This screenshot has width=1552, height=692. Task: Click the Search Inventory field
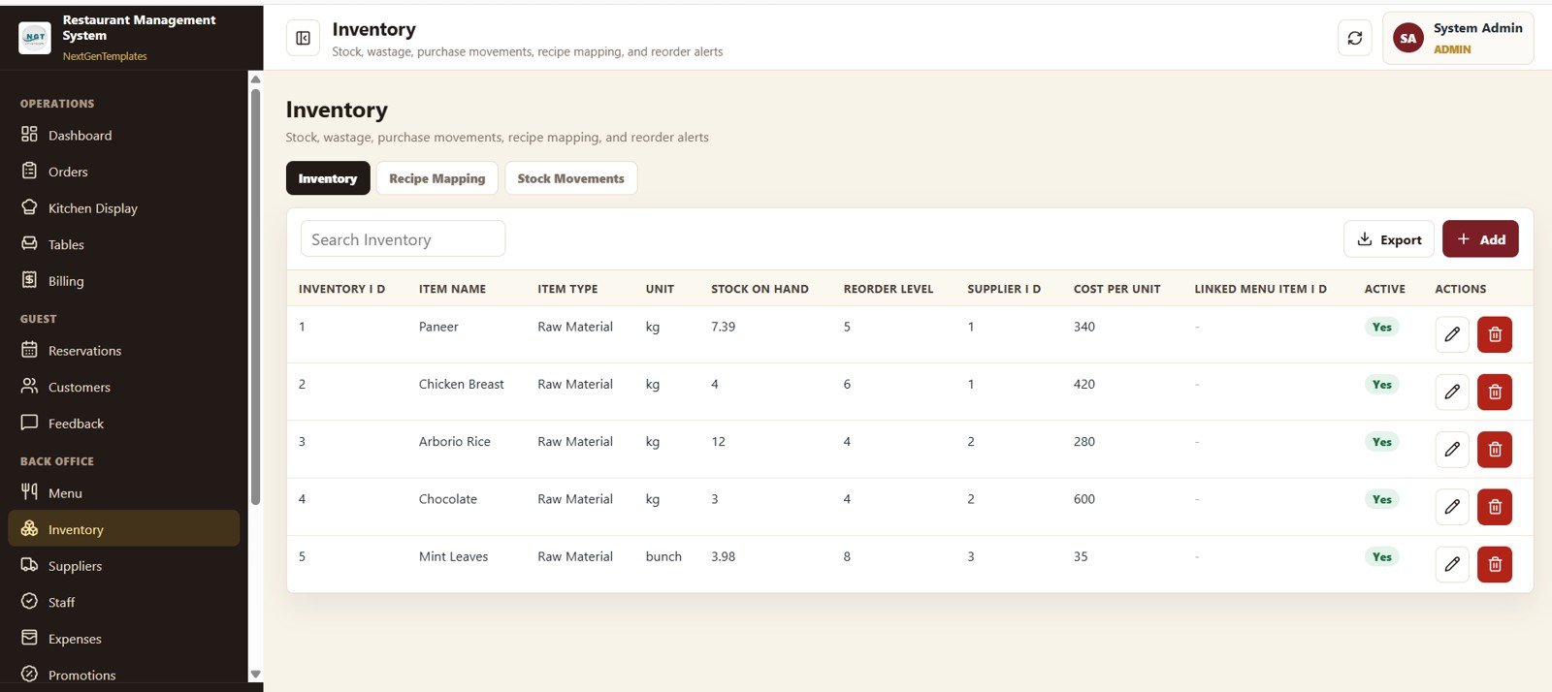403,239
